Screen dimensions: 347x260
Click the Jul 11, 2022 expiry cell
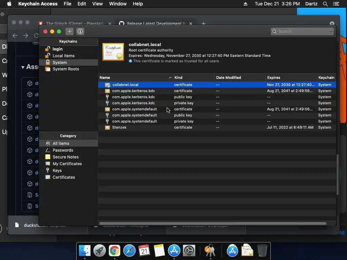click(x=290, y=127)
